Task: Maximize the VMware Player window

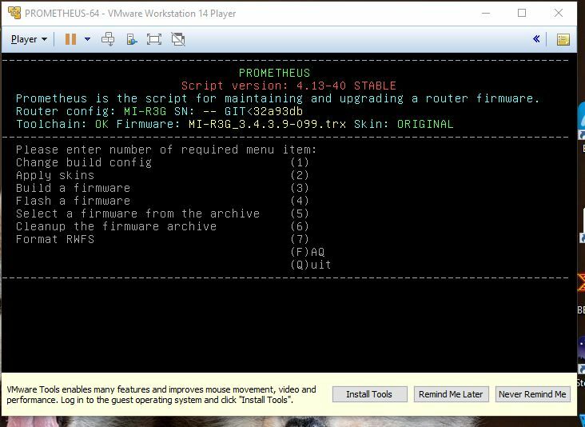Action: tap(522, 13)
